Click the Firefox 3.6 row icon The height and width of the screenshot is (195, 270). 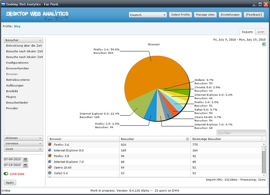50,144
